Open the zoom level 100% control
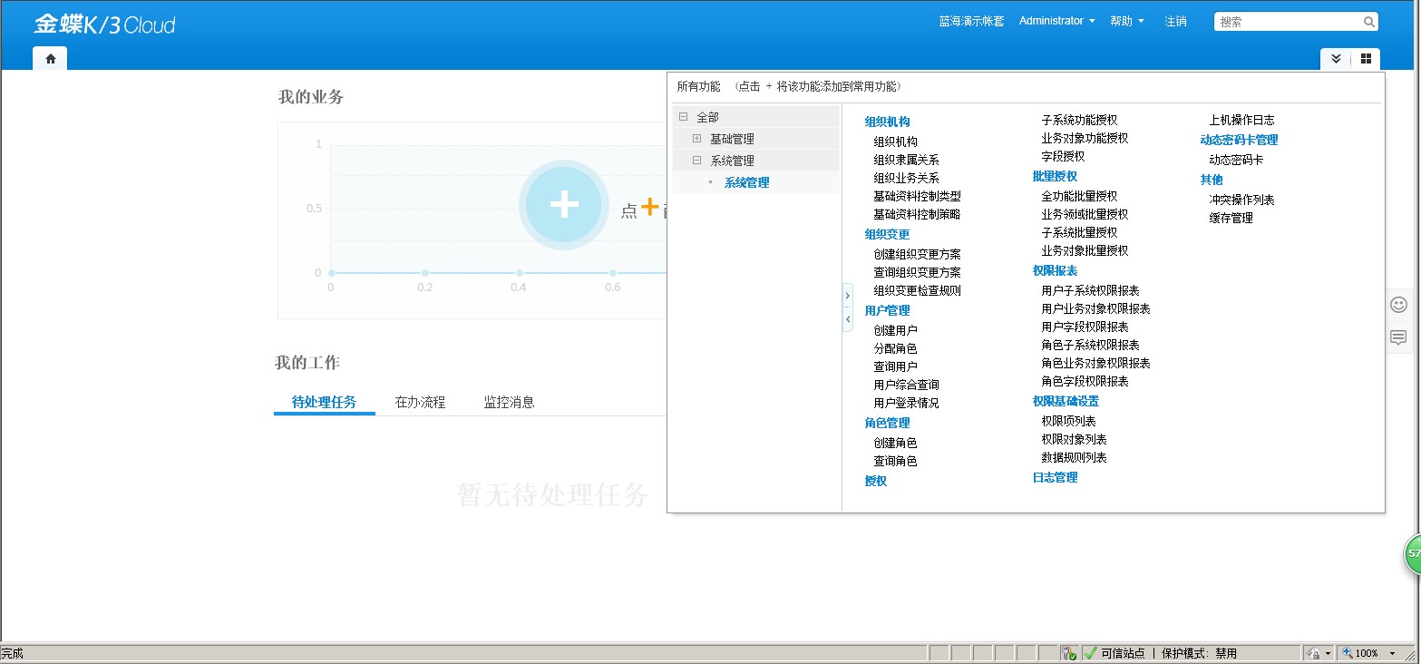Viewport: 1421px width, 664px height. 1369,653
